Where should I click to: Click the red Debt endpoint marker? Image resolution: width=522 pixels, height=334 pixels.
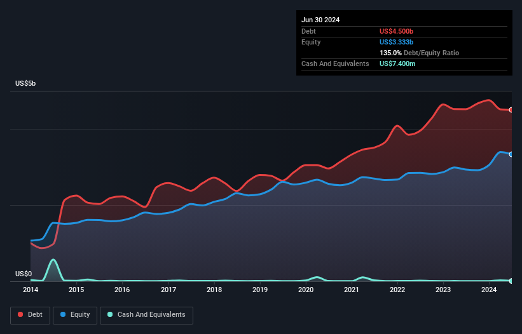pos(511,110)
